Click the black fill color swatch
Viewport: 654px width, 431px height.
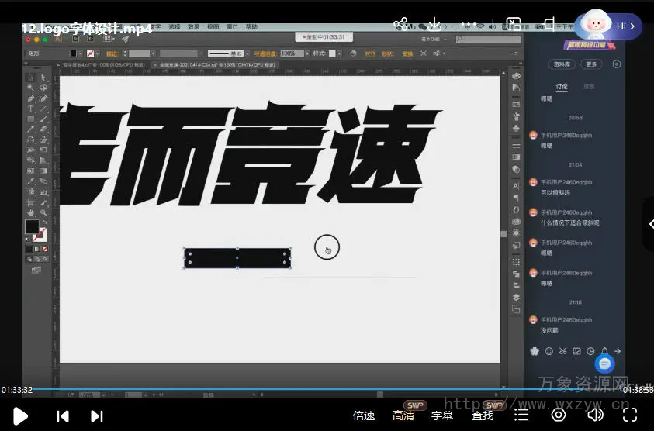tap(32, 227)
